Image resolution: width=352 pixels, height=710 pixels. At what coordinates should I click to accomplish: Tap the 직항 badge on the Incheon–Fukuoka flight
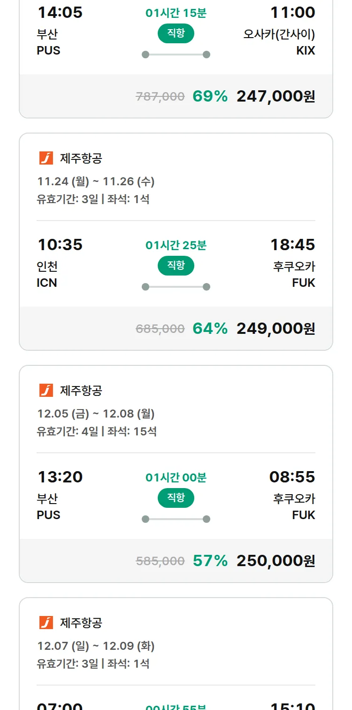coord(176,266)
